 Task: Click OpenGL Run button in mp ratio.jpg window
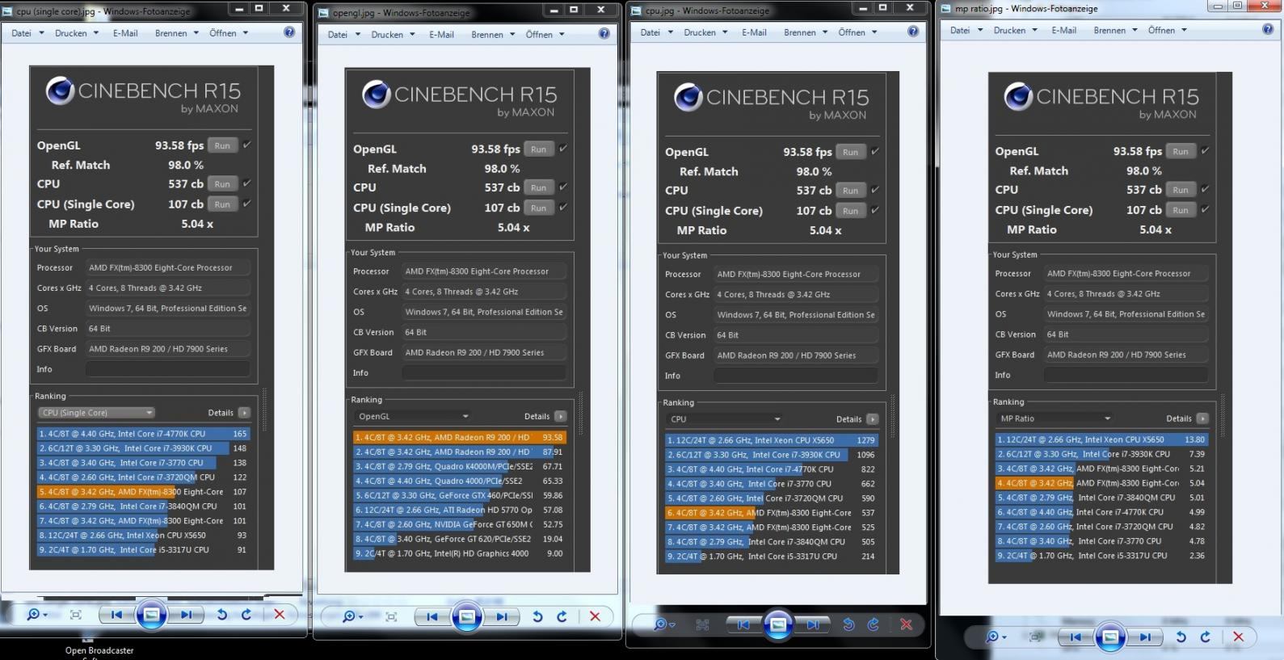(x=1181, y=151)
